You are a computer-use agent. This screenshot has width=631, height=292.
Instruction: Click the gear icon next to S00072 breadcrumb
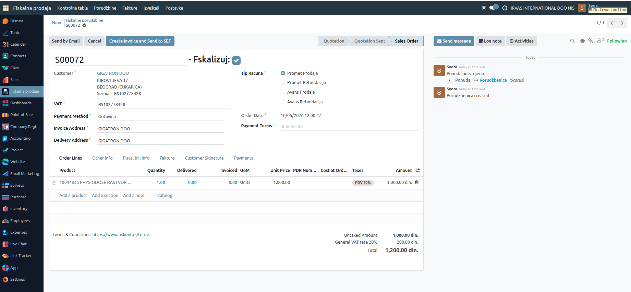(x=84, y=25)
